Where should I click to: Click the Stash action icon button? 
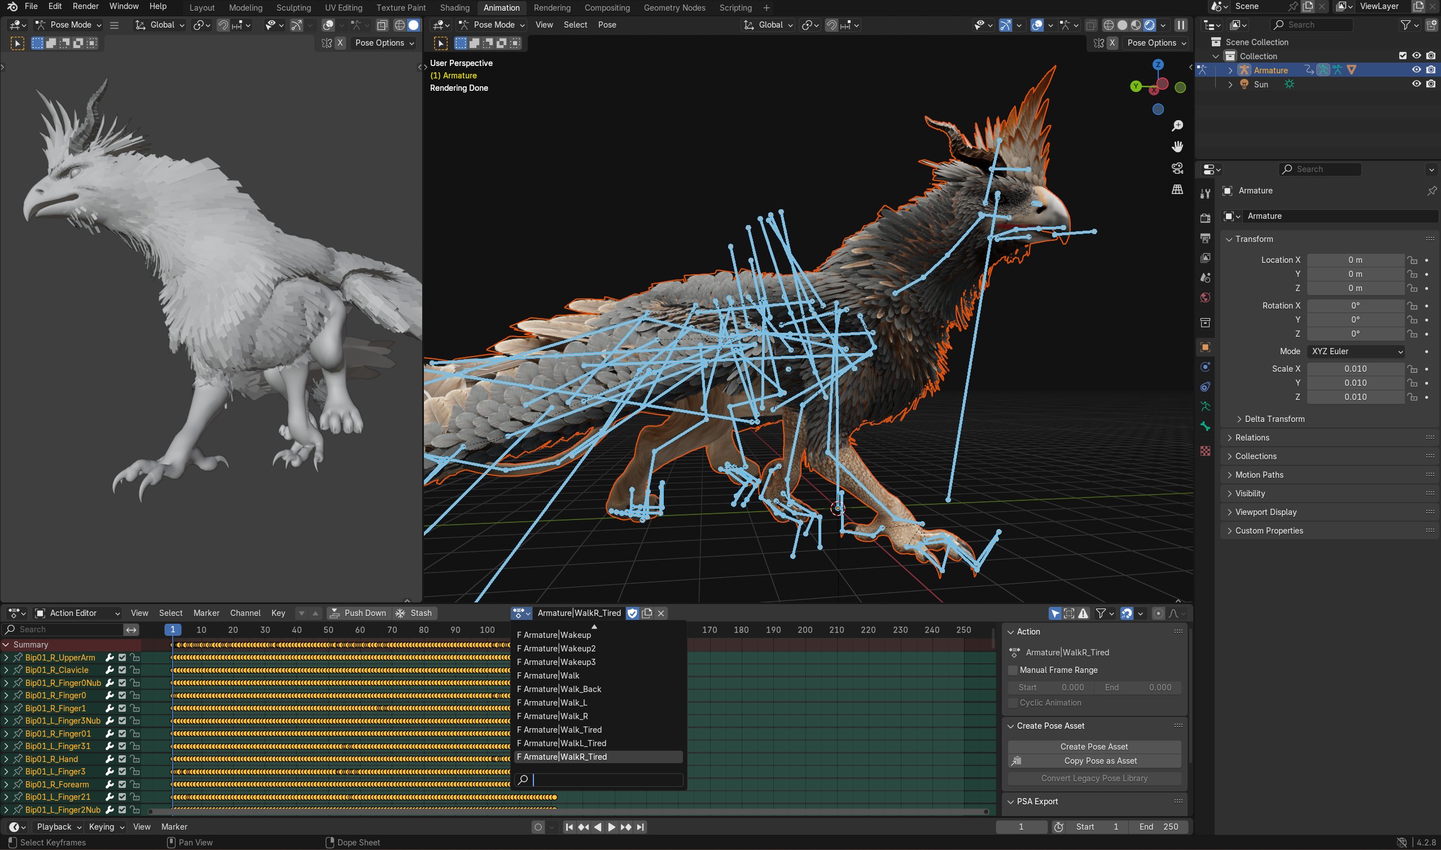coord(414,613)
